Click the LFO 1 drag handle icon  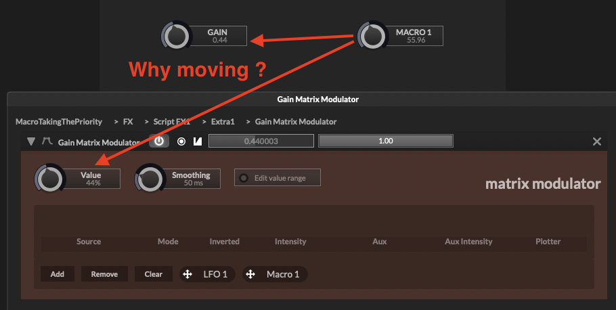point(188,274)
